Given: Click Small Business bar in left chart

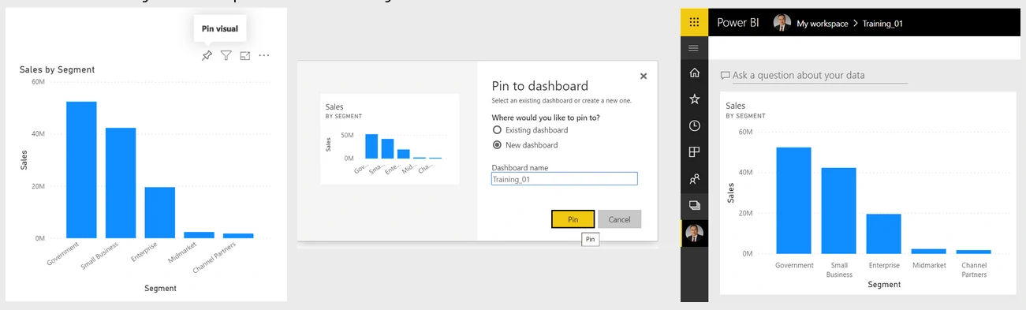Looking at the screenshot, I should pos(121,183).
